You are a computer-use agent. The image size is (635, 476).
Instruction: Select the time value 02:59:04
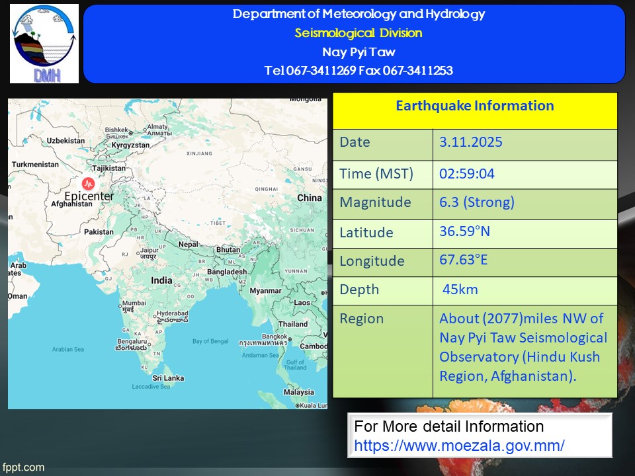[x=466, y=174]
